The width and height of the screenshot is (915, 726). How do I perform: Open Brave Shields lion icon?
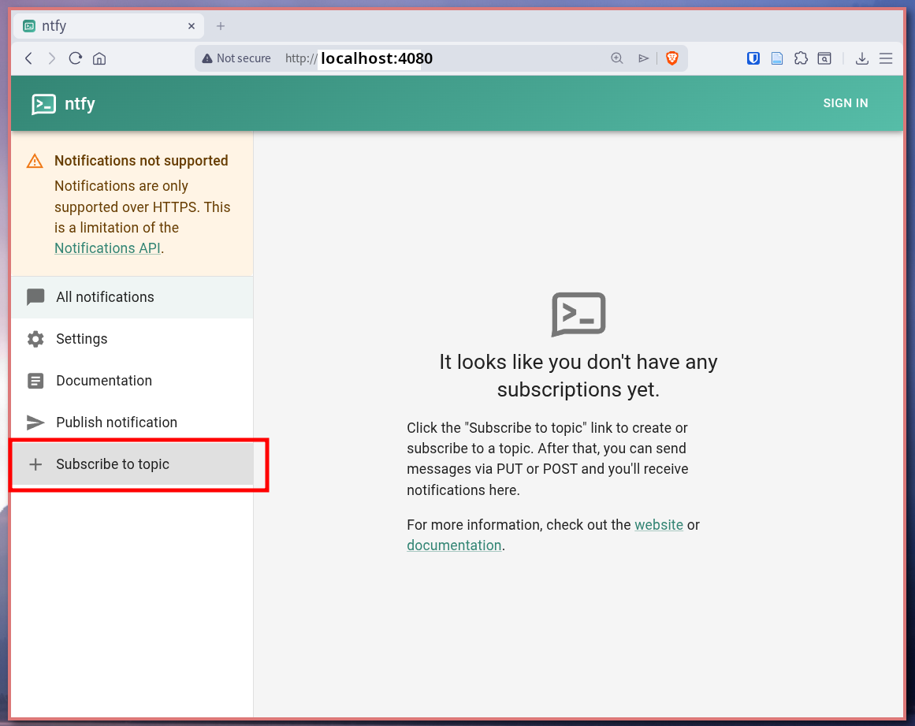pyautogui.click(x=672, y=58)
